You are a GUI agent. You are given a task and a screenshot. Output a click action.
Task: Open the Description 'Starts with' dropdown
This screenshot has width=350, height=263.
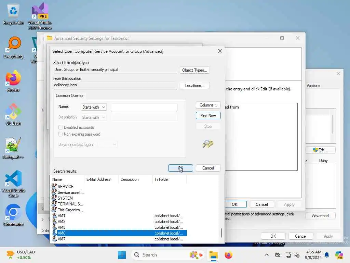click(94, 117)
